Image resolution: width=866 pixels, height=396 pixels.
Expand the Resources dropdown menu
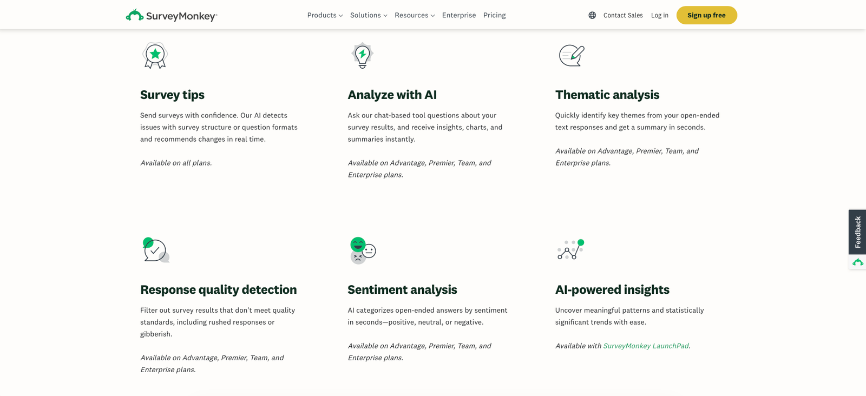(415, 15)
